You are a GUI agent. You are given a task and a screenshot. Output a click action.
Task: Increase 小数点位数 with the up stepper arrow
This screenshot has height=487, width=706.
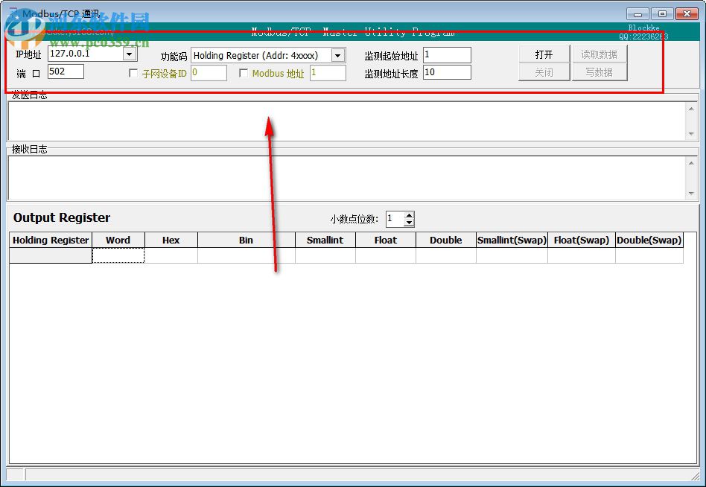click(409, 215)
